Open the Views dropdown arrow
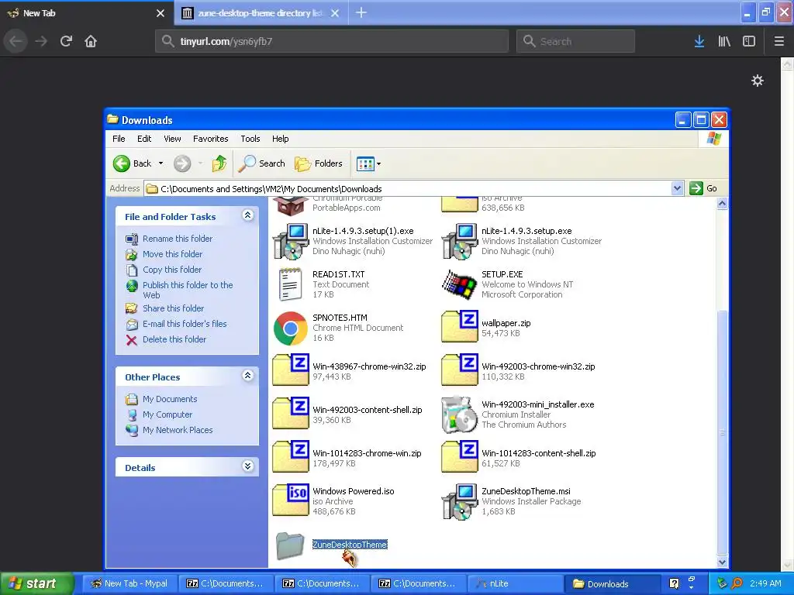This screenshot has width=794, height=595. [378, 163]
